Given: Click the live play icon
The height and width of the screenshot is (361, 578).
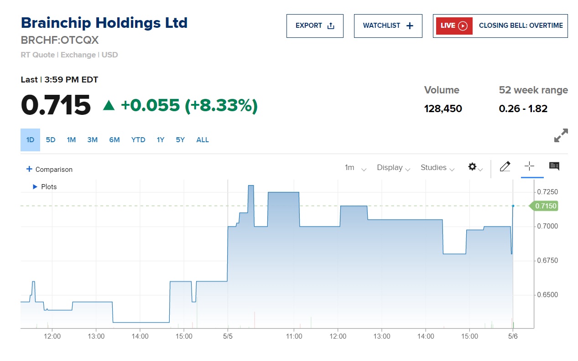Looking at the screenshot, I should pyautogui.click(x=463, y=26).
